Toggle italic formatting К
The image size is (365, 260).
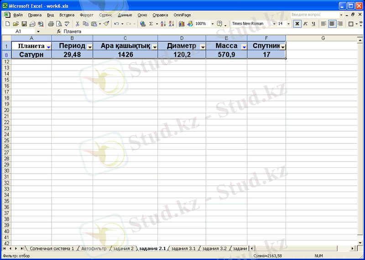(x=305, y=24)
